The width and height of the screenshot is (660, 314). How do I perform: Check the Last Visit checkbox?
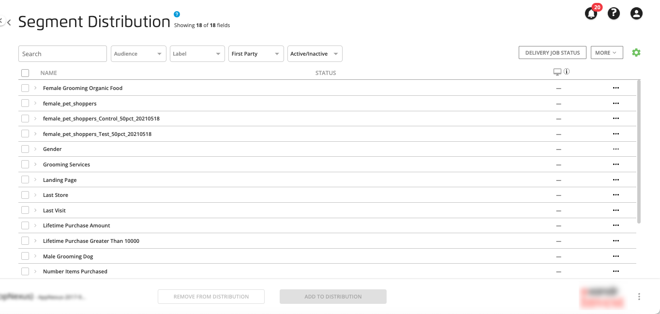[25, 210]
